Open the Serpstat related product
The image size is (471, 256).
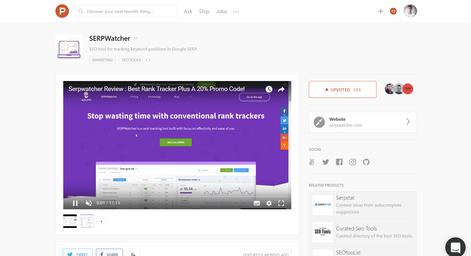point(345,198)
